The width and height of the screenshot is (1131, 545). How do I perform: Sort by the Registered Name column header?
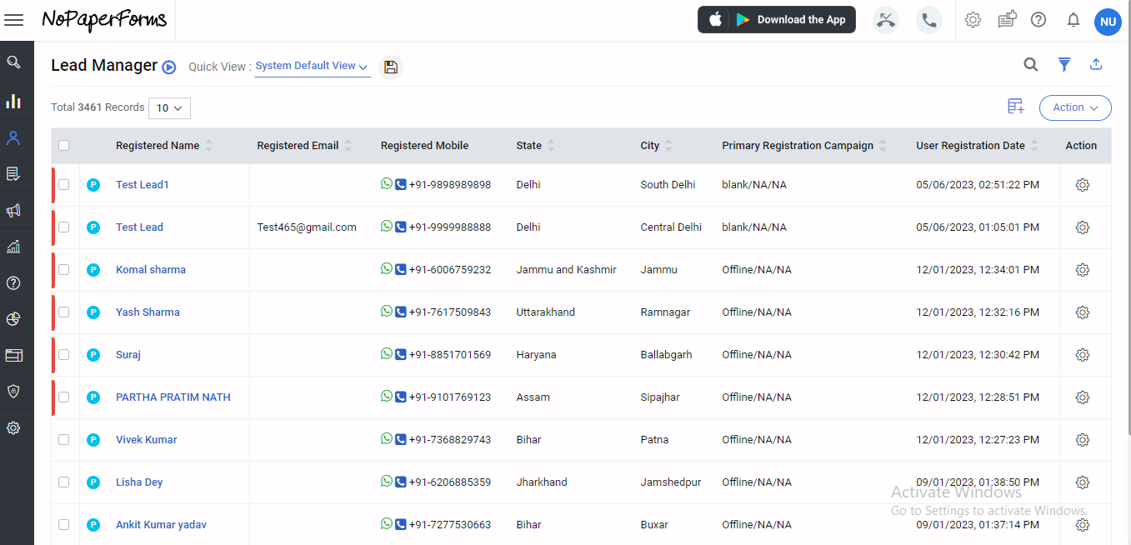click(x=158, y=146)
